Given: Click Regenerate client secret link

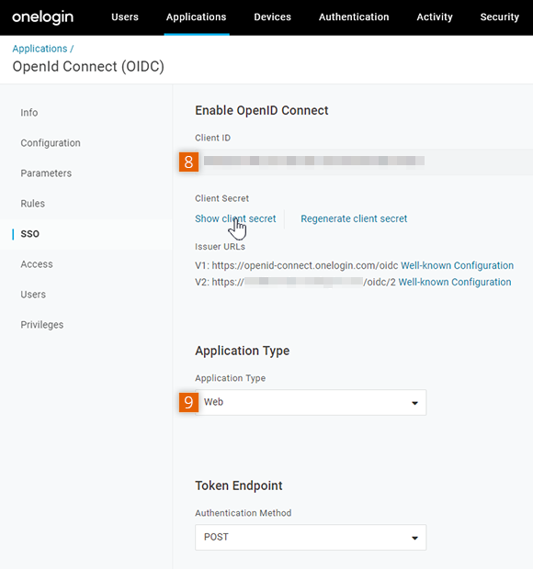Looking at the screenshot, I should coord(354,218).
